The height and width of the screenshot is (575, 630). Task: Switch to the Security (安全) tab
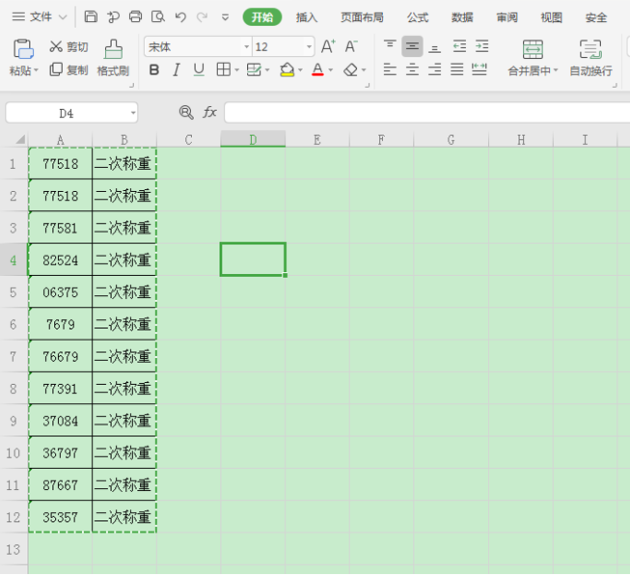(596, 17)
